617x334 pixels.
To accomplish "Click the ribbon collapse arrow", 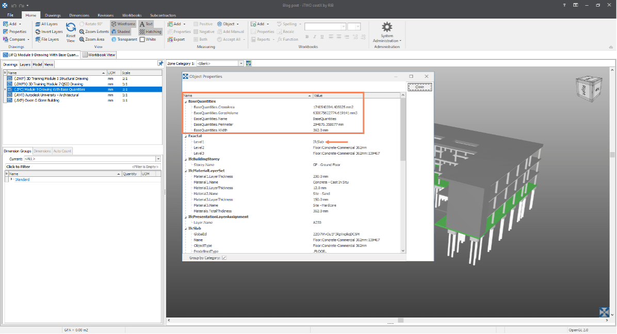I will pyautogui.click(x=611, y=47).
